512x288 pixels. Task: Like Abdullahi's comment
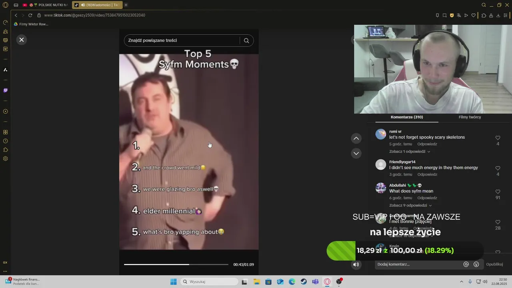click(x=498, y=192)
